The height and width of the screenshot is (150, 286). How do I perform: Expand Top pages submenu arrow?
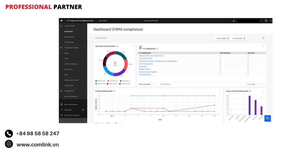tap(85, 110)
